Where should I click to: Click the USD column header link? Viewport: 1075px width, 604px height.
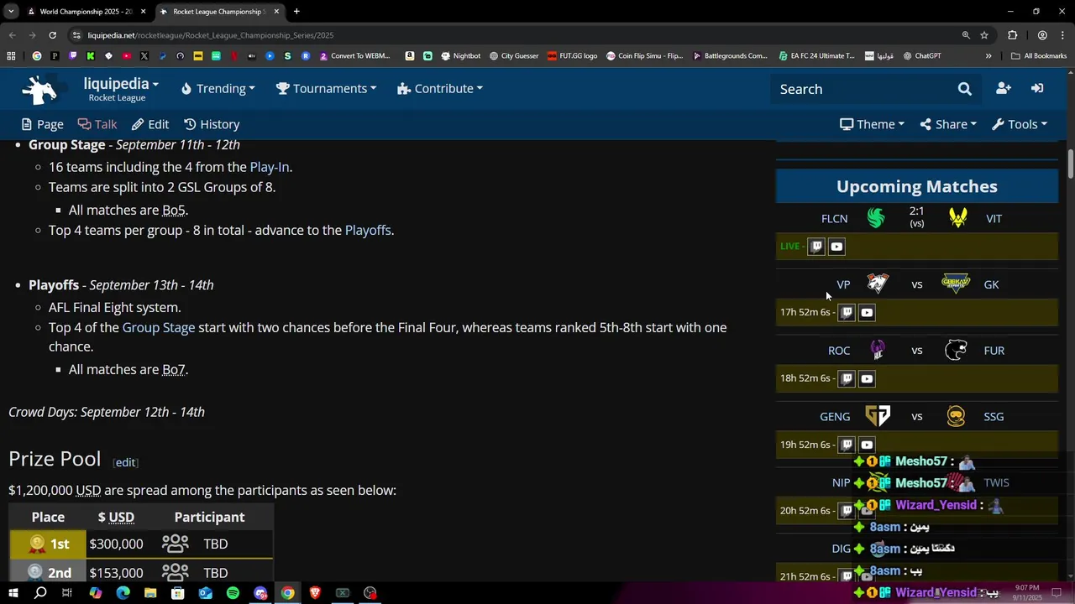click(122, 517)
